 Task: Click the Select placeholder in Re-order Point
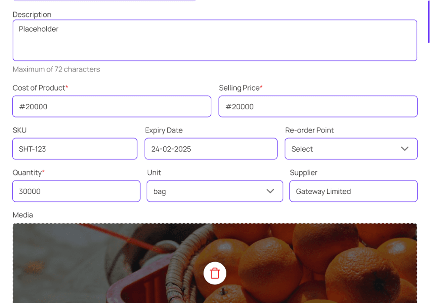click(x=302, y=149)
